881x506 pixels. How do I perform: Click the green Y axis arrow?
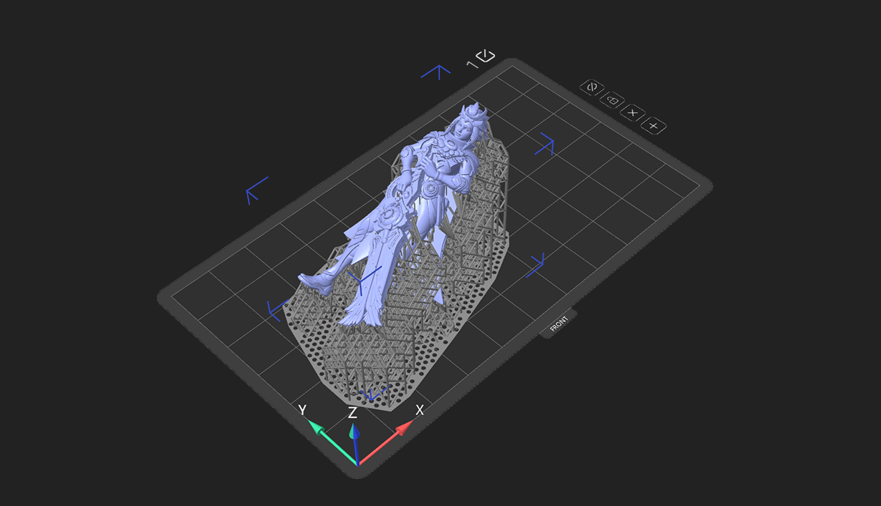(x=332, y=442)
